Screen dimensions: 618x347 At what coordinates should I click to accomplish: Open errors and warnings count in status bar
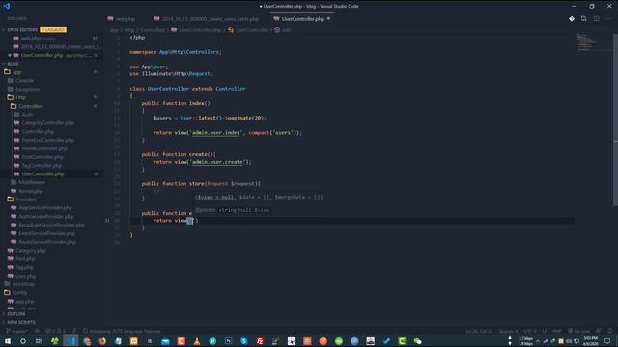click(x=55, y=331)
